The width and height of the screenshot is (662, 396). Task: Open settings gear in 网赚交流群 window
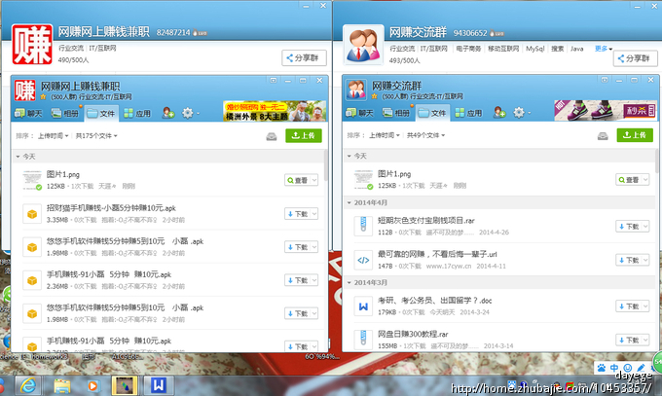[519, 112]
